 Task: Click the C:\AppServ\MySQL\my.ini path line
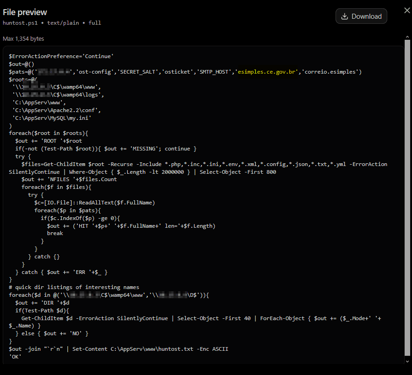[52, 118]
